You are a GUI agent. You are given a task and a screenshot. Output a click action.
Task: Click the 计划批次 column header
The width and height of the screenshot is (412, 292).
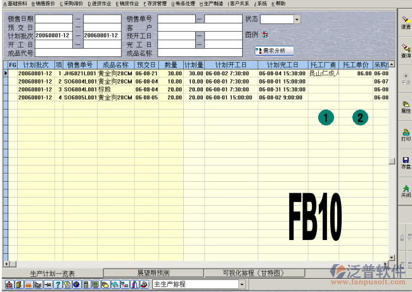click(x=36, y=65)
